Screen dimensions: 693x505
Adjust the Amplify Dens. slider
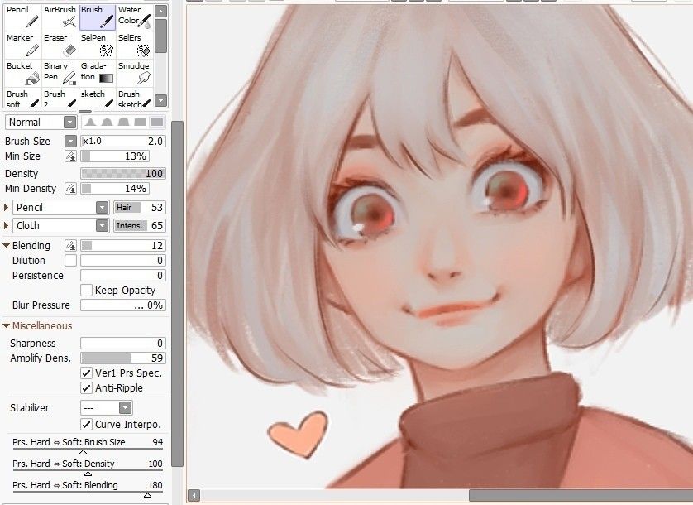point(123,358)
